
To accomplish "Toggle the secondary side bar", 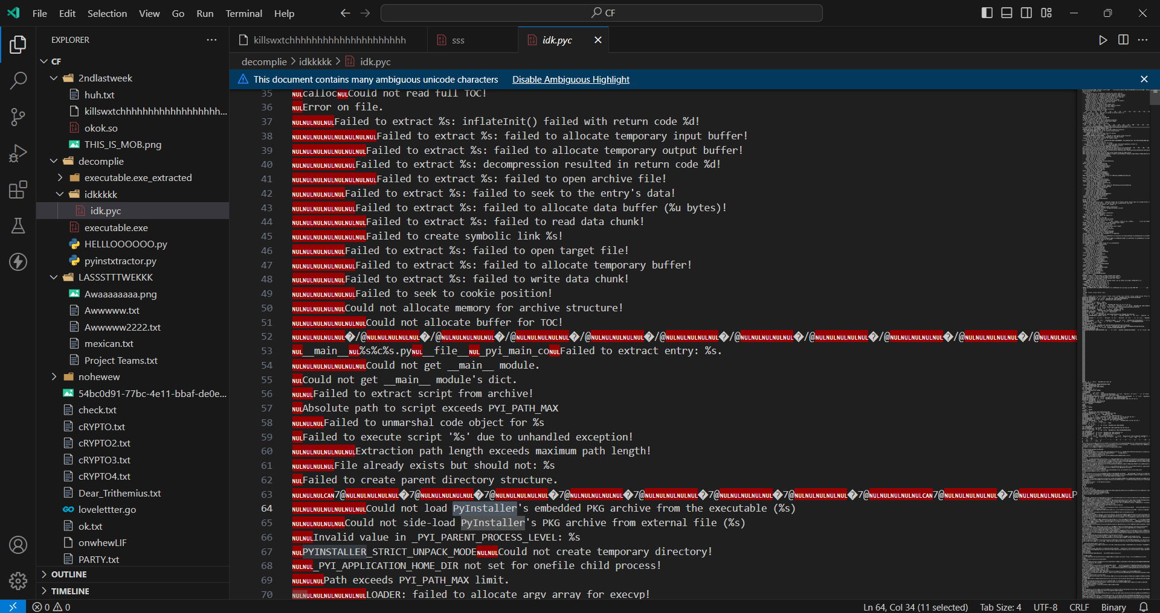I will click(1026, 13).
